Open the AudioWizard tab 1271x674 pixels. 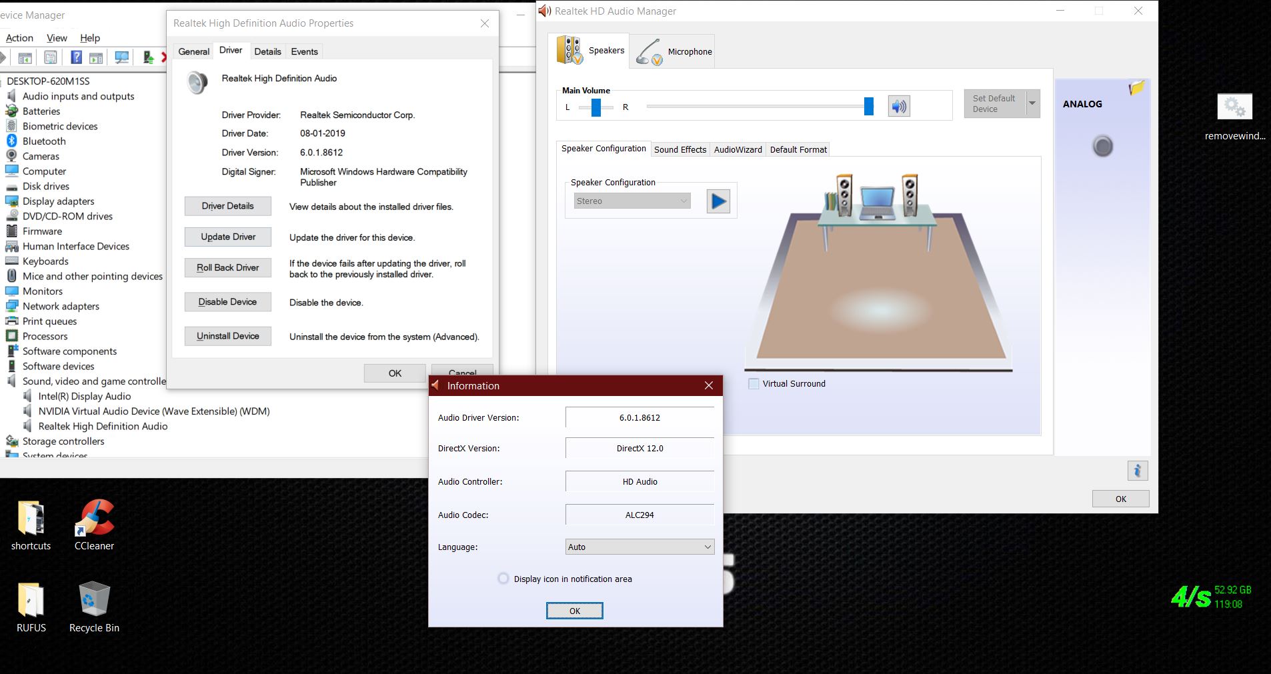[738, 149]
